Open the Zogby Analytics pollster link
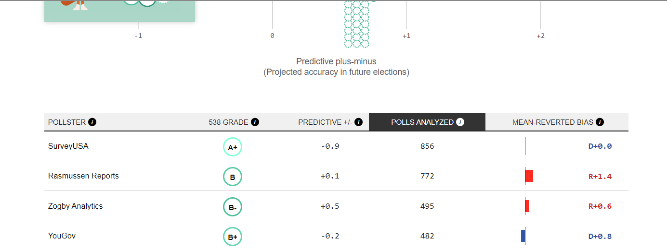667x250 pixels. [x=76, y=206]
